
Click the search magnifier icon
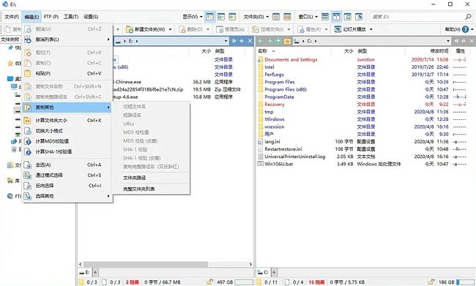(x=468, y=17)
